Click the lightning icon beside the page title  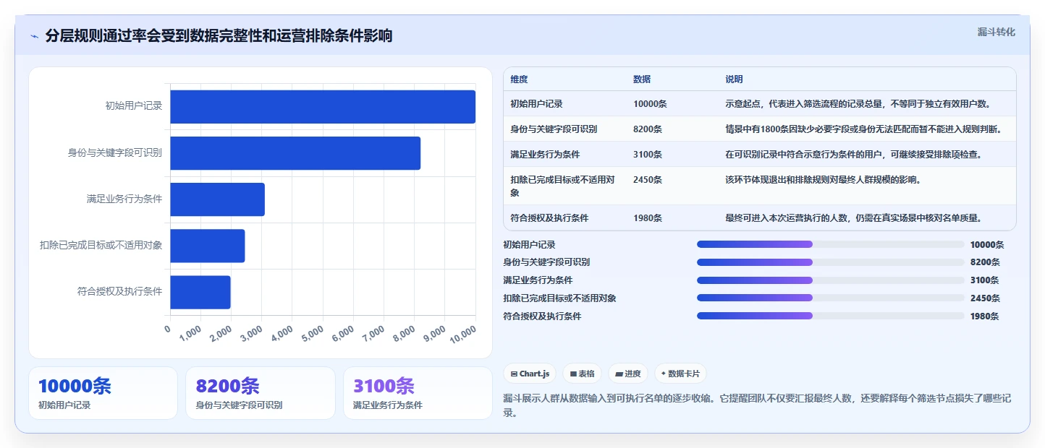[x=35, y=36]
